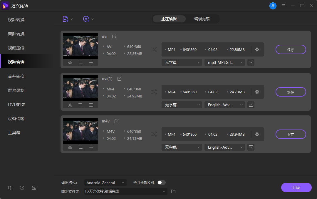Open output settings gear for avi video

point(257,49)
